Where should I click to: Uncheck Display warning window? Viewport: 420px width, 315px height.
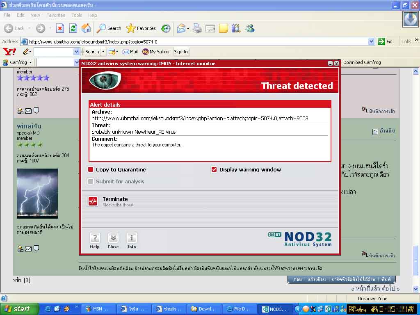click(214, 169)
